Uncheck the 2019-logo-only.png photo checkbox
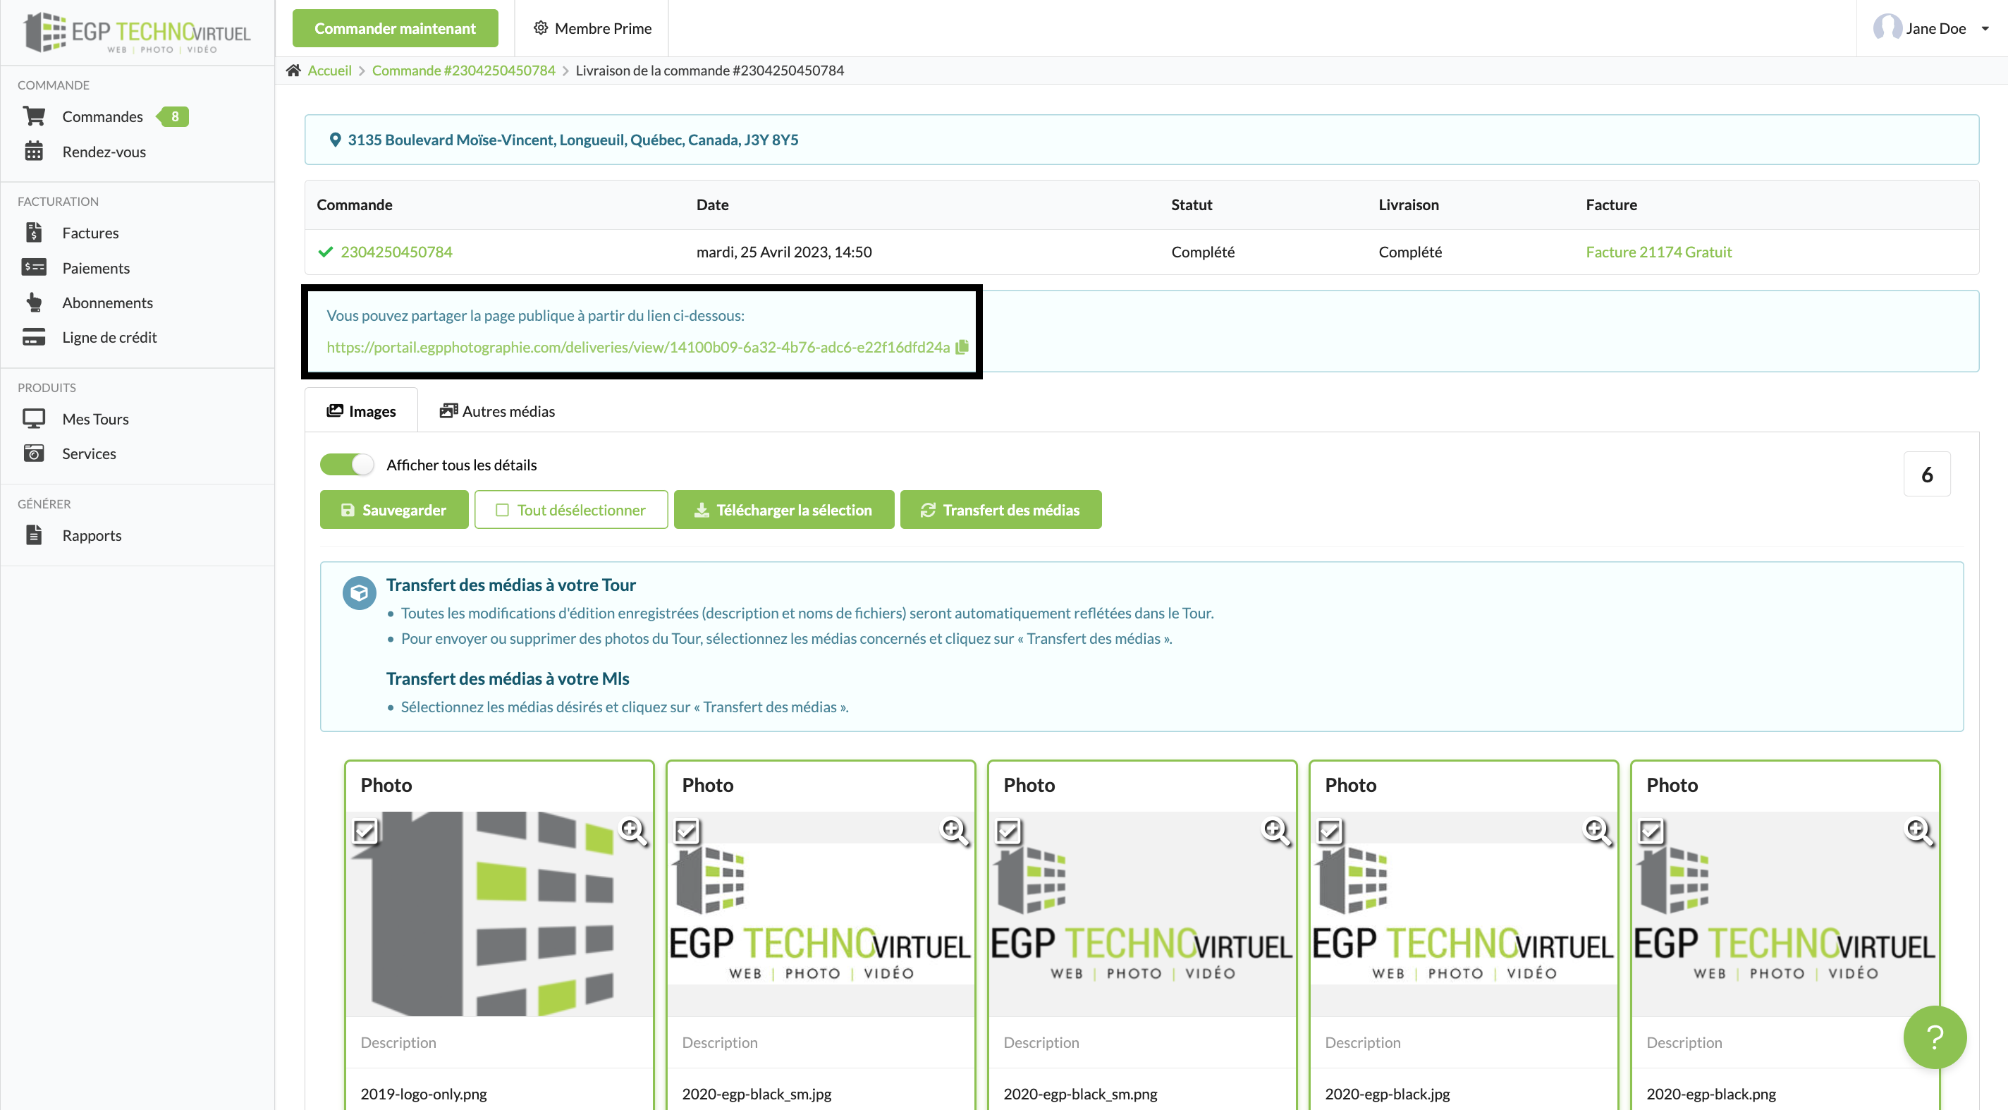2008x1110 pixels. point(365,831)
